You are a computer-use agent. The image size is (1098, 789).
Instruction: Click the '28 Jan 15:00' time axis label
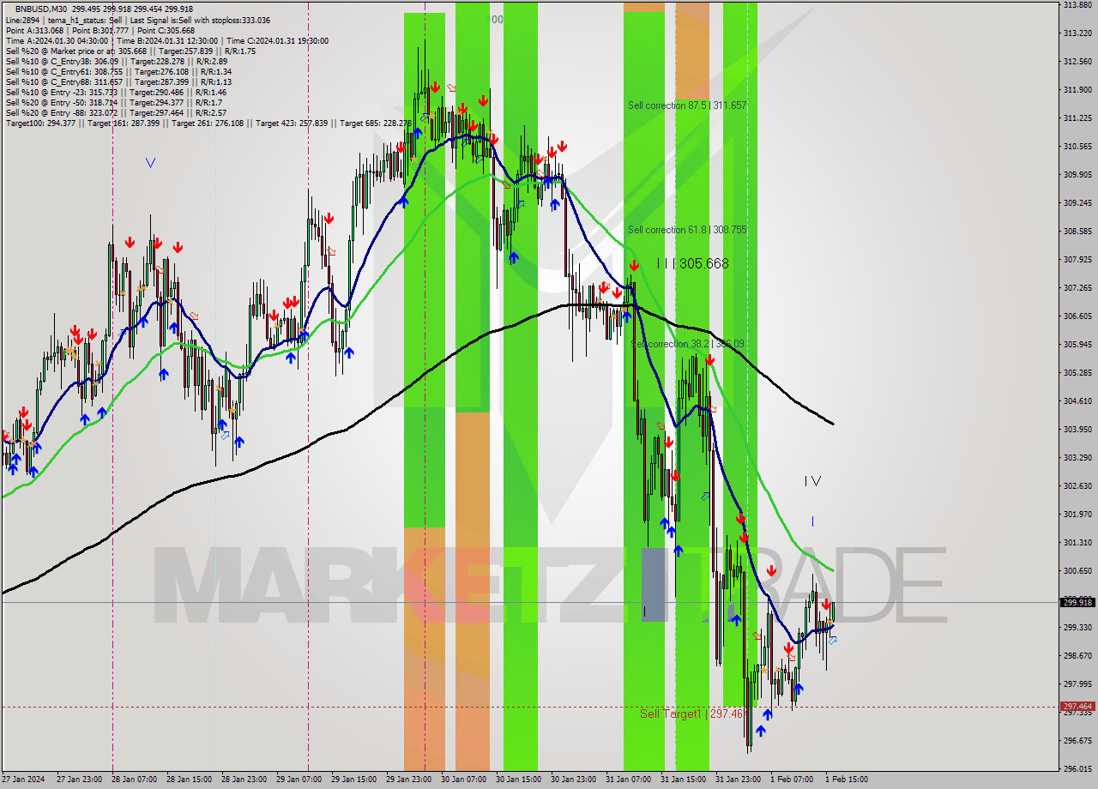190,780
